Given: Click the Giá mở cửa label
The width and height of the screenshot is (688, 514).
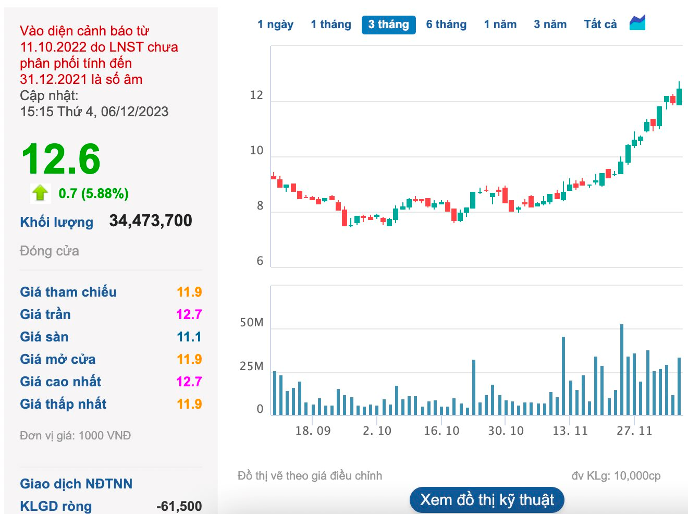Looking at the screenshot, I should pos(58,359).
